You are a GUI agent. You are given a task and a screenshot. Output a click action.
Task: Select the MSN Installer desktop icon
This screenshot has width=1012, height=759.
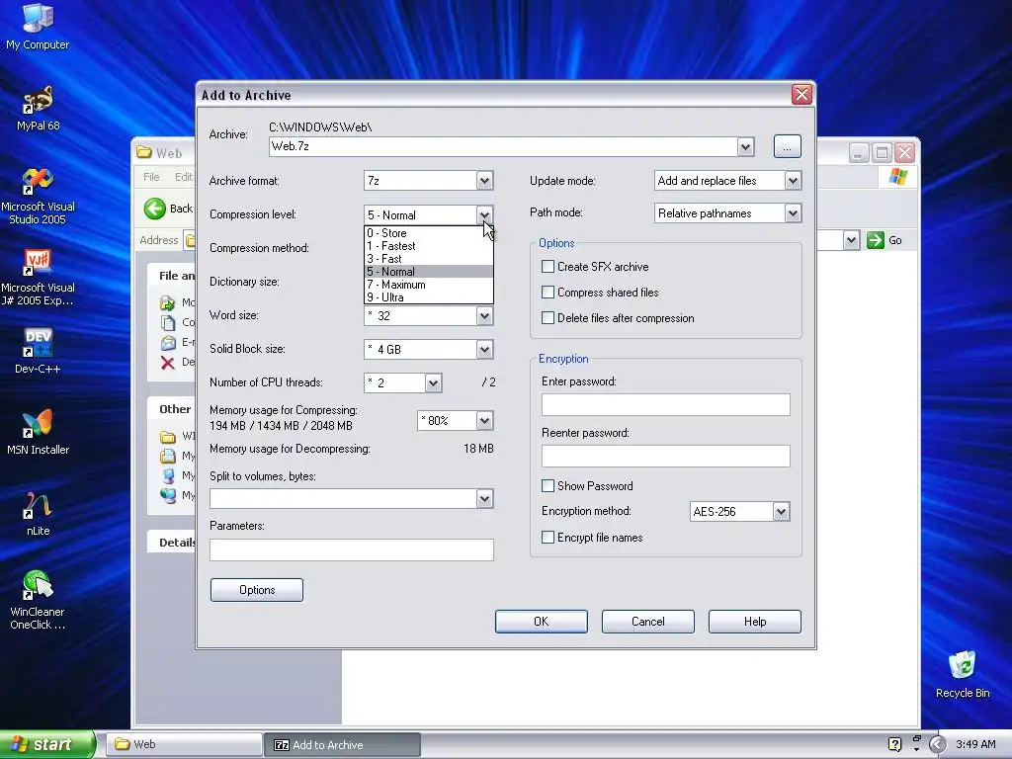point(38,432)
